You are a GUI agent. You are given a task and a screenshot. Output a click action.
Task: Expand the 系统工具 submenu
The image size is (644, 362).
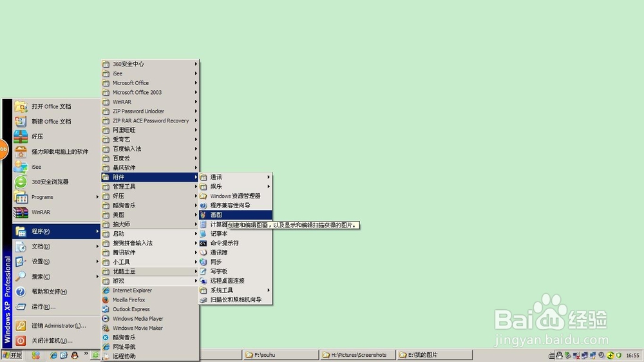[235, 291]
